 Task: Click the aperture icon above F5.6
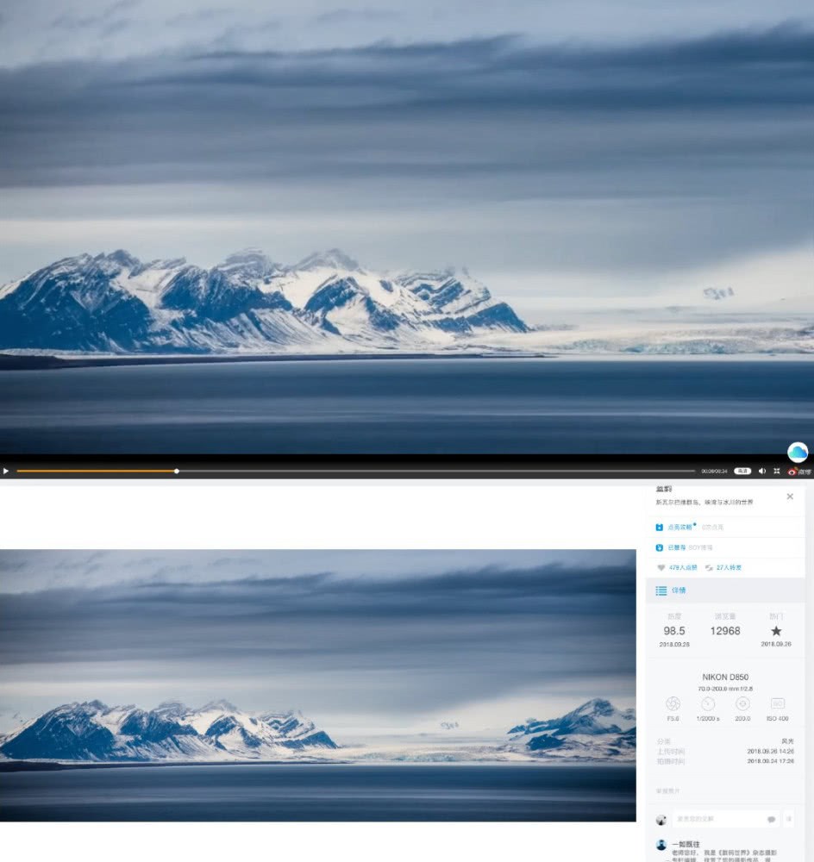coord(673,703)
